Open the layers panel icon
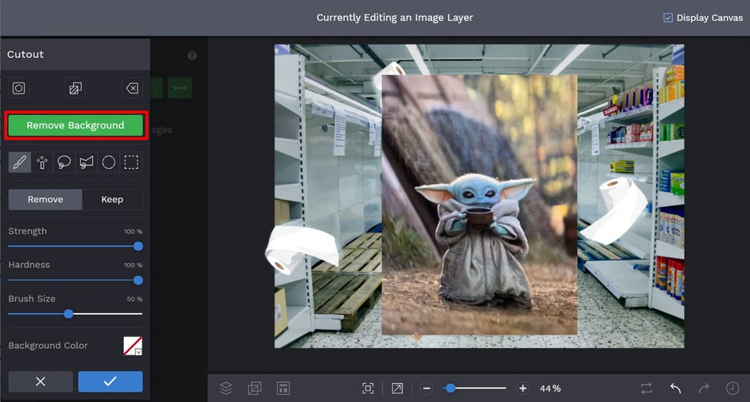The width and height of the screenshot is (750, 402). click(226, 388)
